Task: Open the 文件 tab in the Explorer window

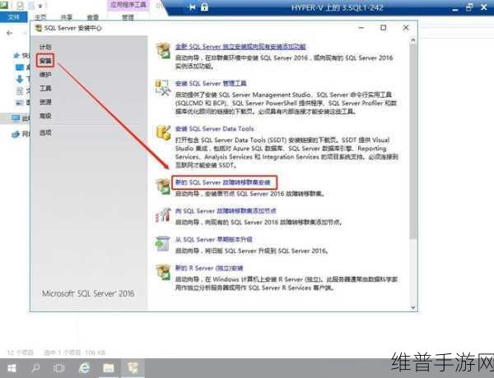Action: click(x=13, y=17)
